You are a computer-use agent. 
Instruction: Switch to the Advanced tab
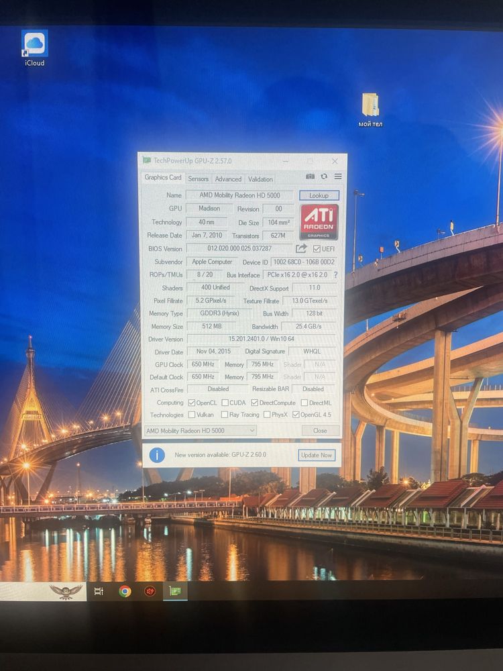(228, 179)
